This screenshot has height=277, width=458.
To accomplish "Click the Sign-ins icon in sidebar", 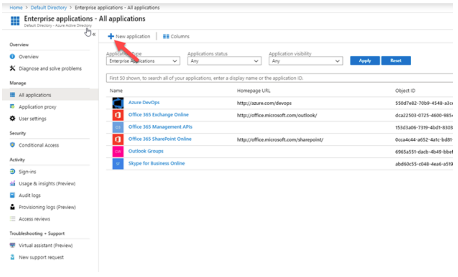I will click(x=12, y=172).
